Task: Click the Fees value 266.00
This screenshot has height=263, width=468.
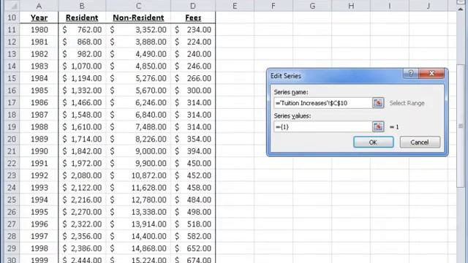Action: coord(193,78)
